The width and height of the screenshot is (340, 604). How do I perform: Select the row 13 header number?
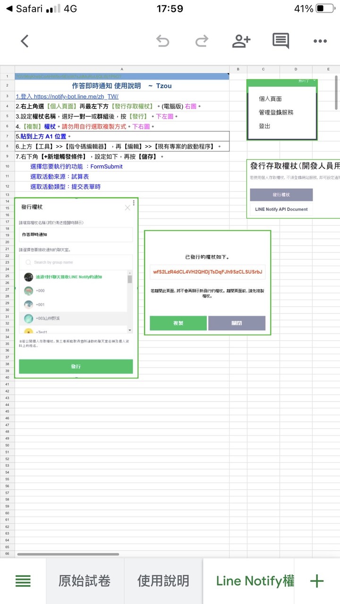pos(7,194)
